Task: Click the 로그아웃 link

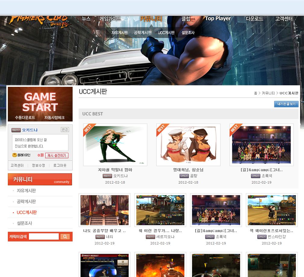Action: point(60,165)
